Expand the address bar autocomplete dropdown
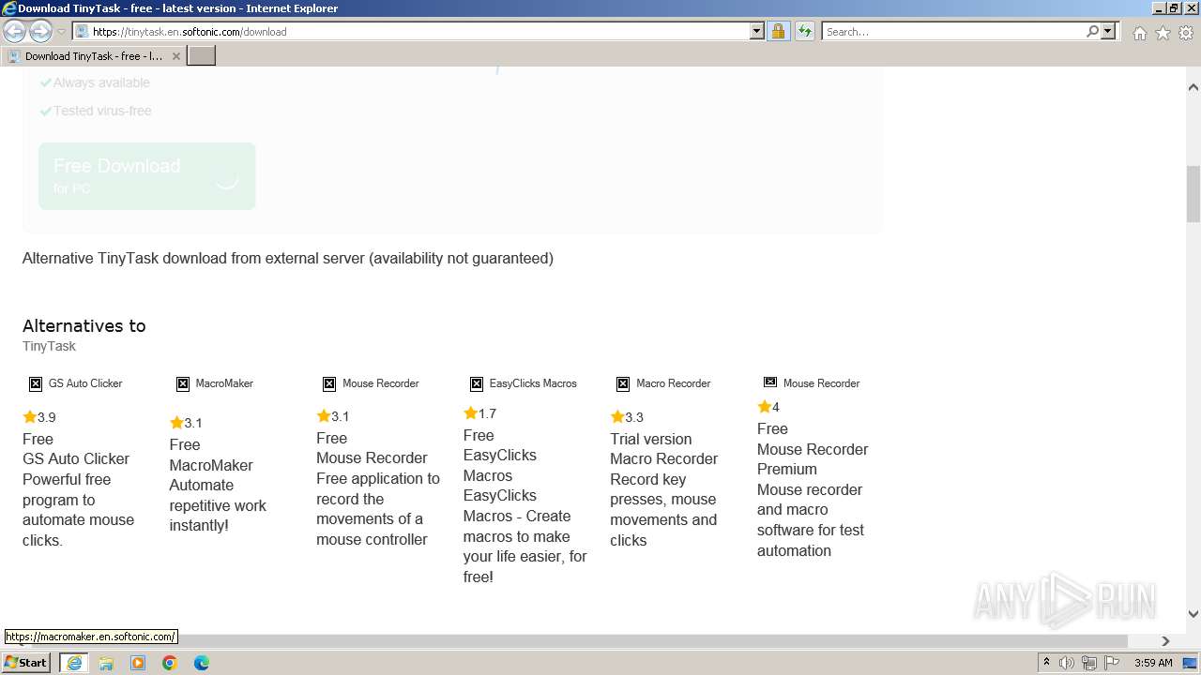The image size is (1201, 675). 757,32
